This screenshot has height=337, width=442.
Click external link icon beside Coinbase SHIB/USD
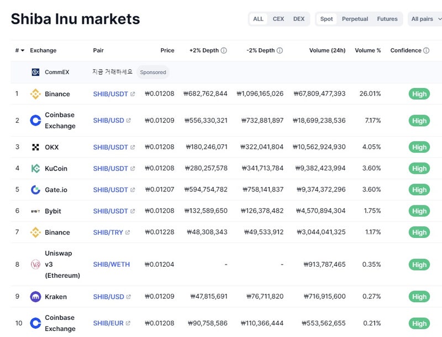pyautogui.click(x=129, y=121)
